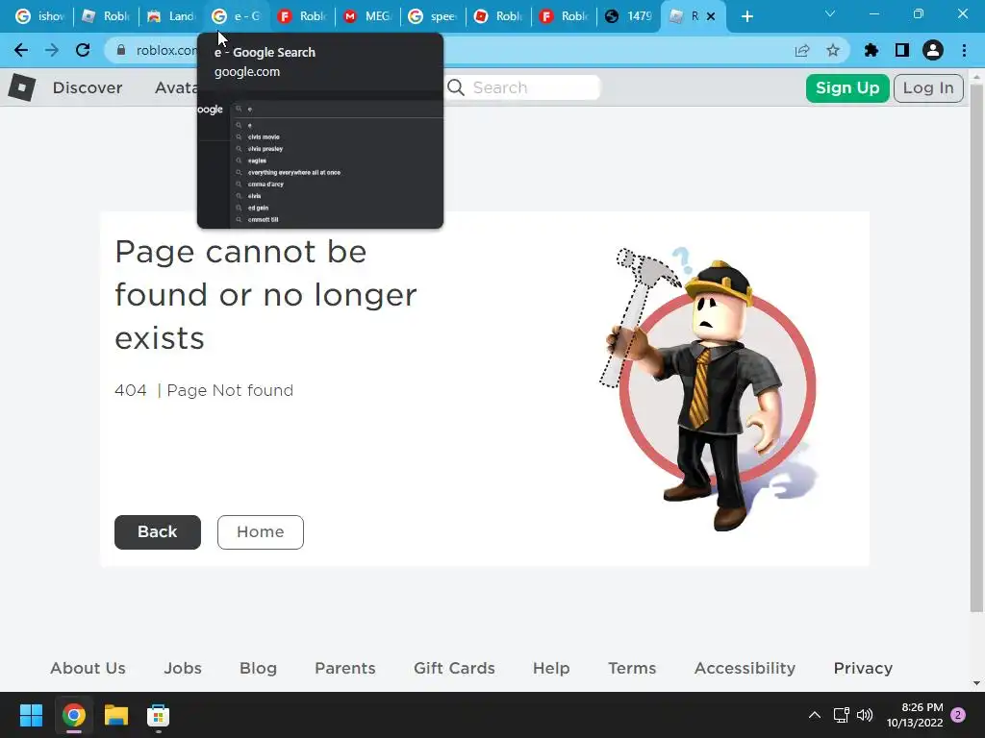Click the magnifier icon in Roblox search
The height and width of the screenshot is (738, 985).
pyautogui.click(x=456, y=87)
